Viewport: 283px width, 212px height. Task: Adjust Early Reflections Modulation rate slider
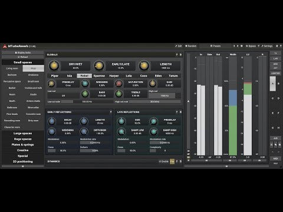[95, 143]
